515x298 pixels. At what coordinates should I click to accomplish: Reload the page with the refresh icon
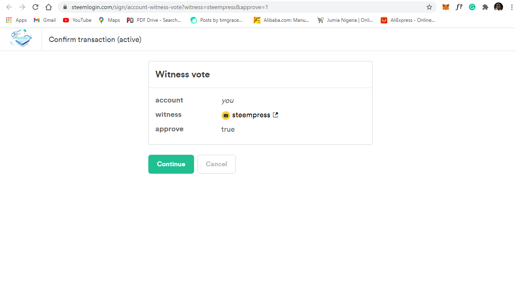point(35,7)
